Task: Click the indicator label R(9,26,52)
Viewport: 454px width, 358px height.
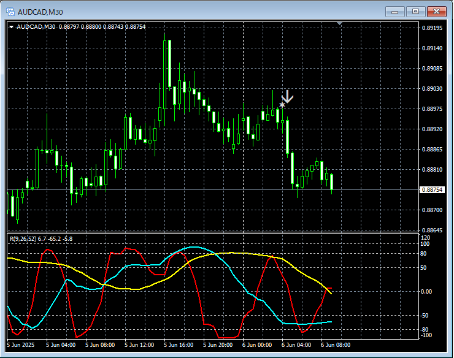Action: coord(23,239)
